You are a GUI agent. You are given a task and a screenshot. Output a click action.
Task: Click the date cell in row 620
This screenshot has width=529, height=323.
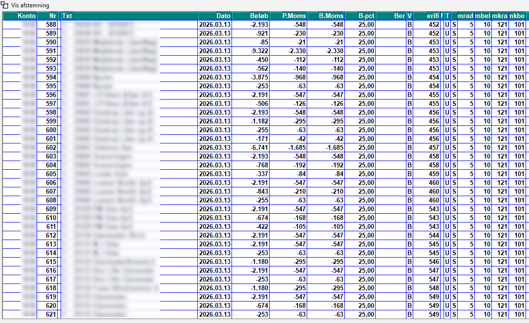coord(215,306)
